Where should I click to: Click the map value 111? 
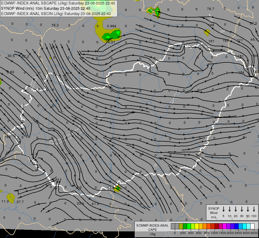(x=240, y=40)
